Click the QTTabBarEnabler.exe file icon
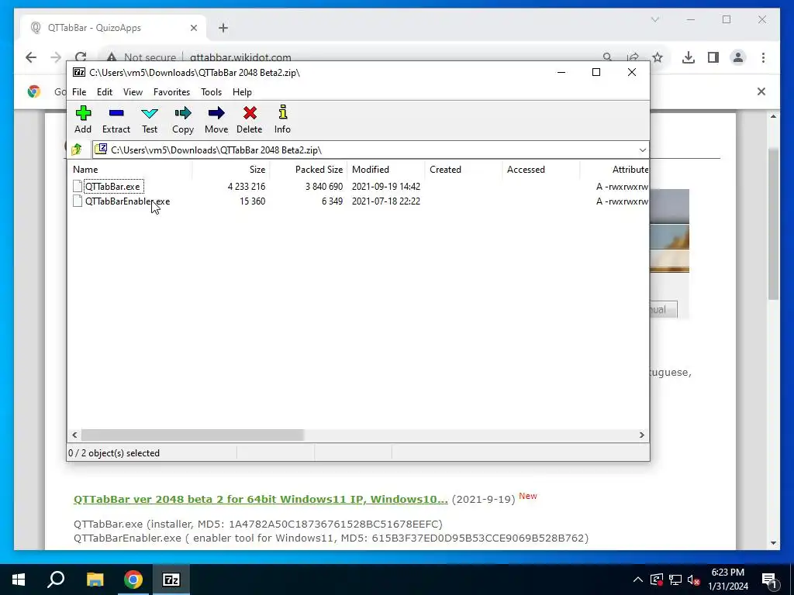The width and height of the screenshot is (794, 595). (77, 201)
